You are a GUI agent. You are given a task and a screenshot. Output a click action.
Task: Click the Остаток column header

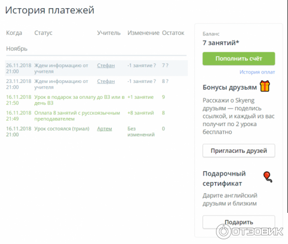[173, 33]
